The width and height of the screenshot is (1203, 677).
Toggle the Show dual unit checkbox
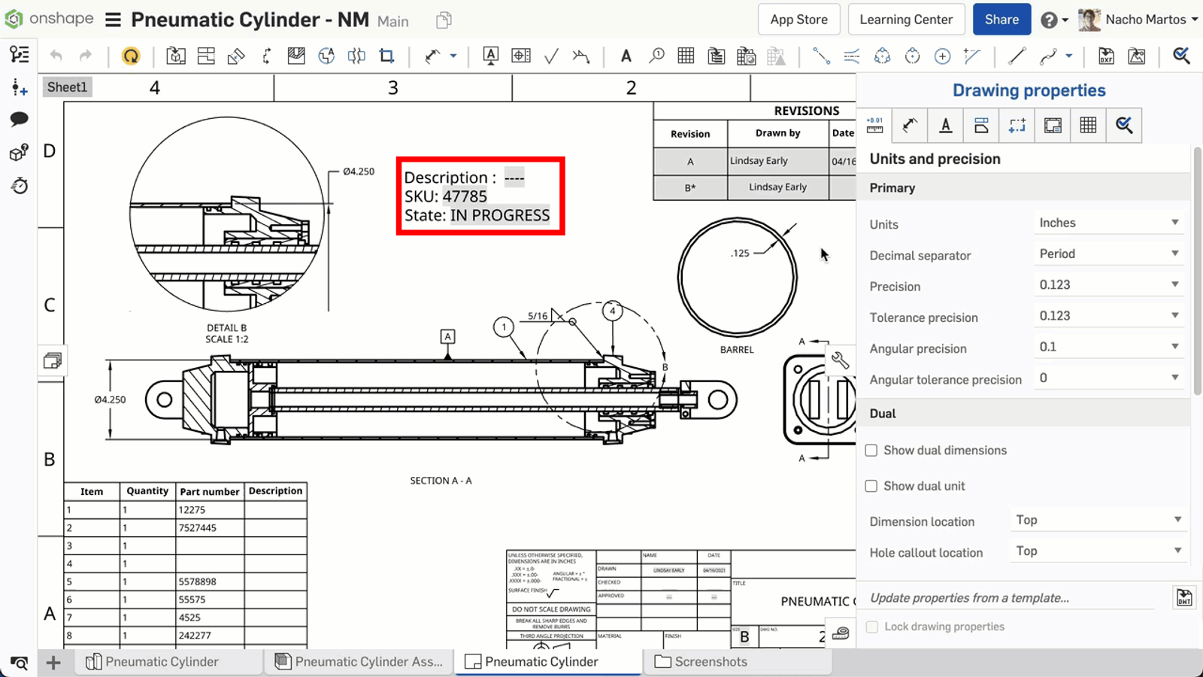tap(871, 486)
